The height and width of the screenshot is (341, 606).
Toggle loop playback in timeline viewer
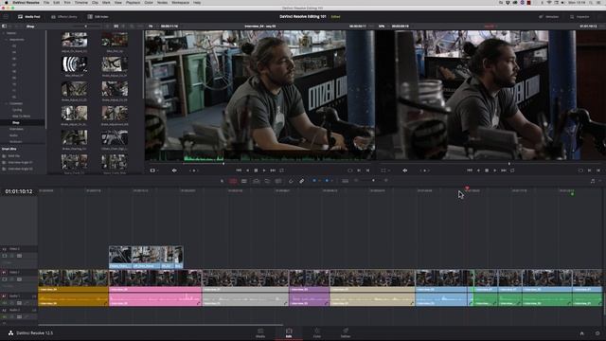[x=512, y=170]
